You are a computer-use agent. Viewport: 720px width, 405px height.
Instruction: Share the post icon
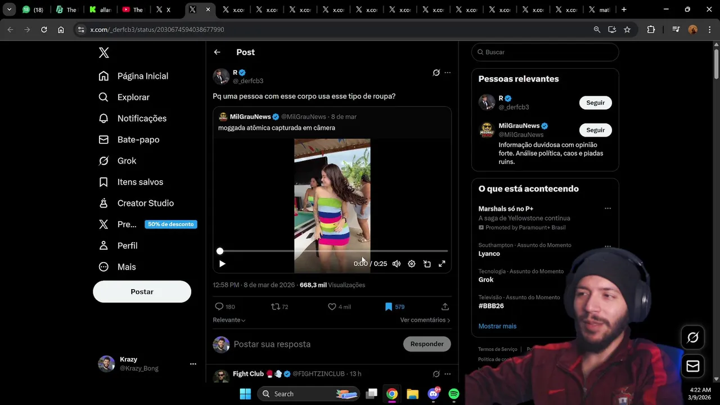(445, 307)
